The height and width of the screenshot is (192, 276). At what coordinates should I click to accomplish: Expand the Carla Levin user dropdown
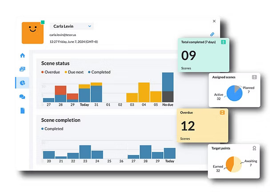(90, 26)
